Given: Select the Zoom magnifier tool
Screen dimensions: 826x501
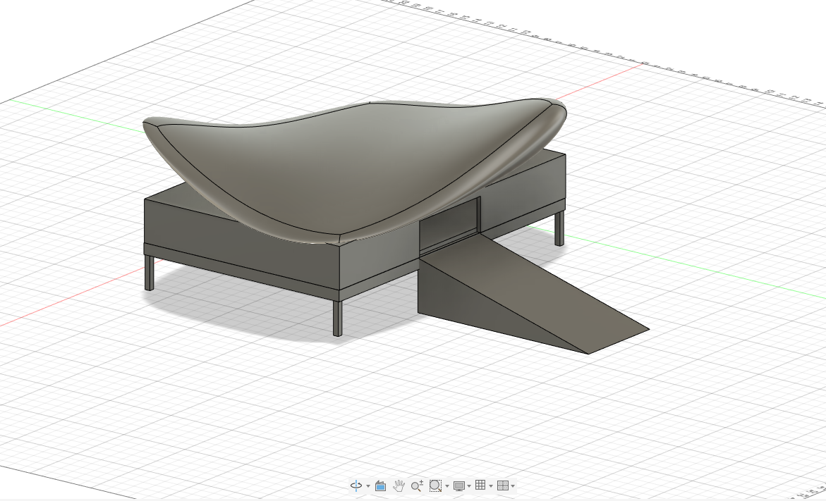Looking at the screenshot, I should 417,485.
